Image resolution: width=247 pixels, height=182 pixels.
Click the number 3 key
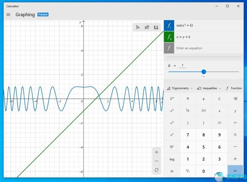click(219, 159)
